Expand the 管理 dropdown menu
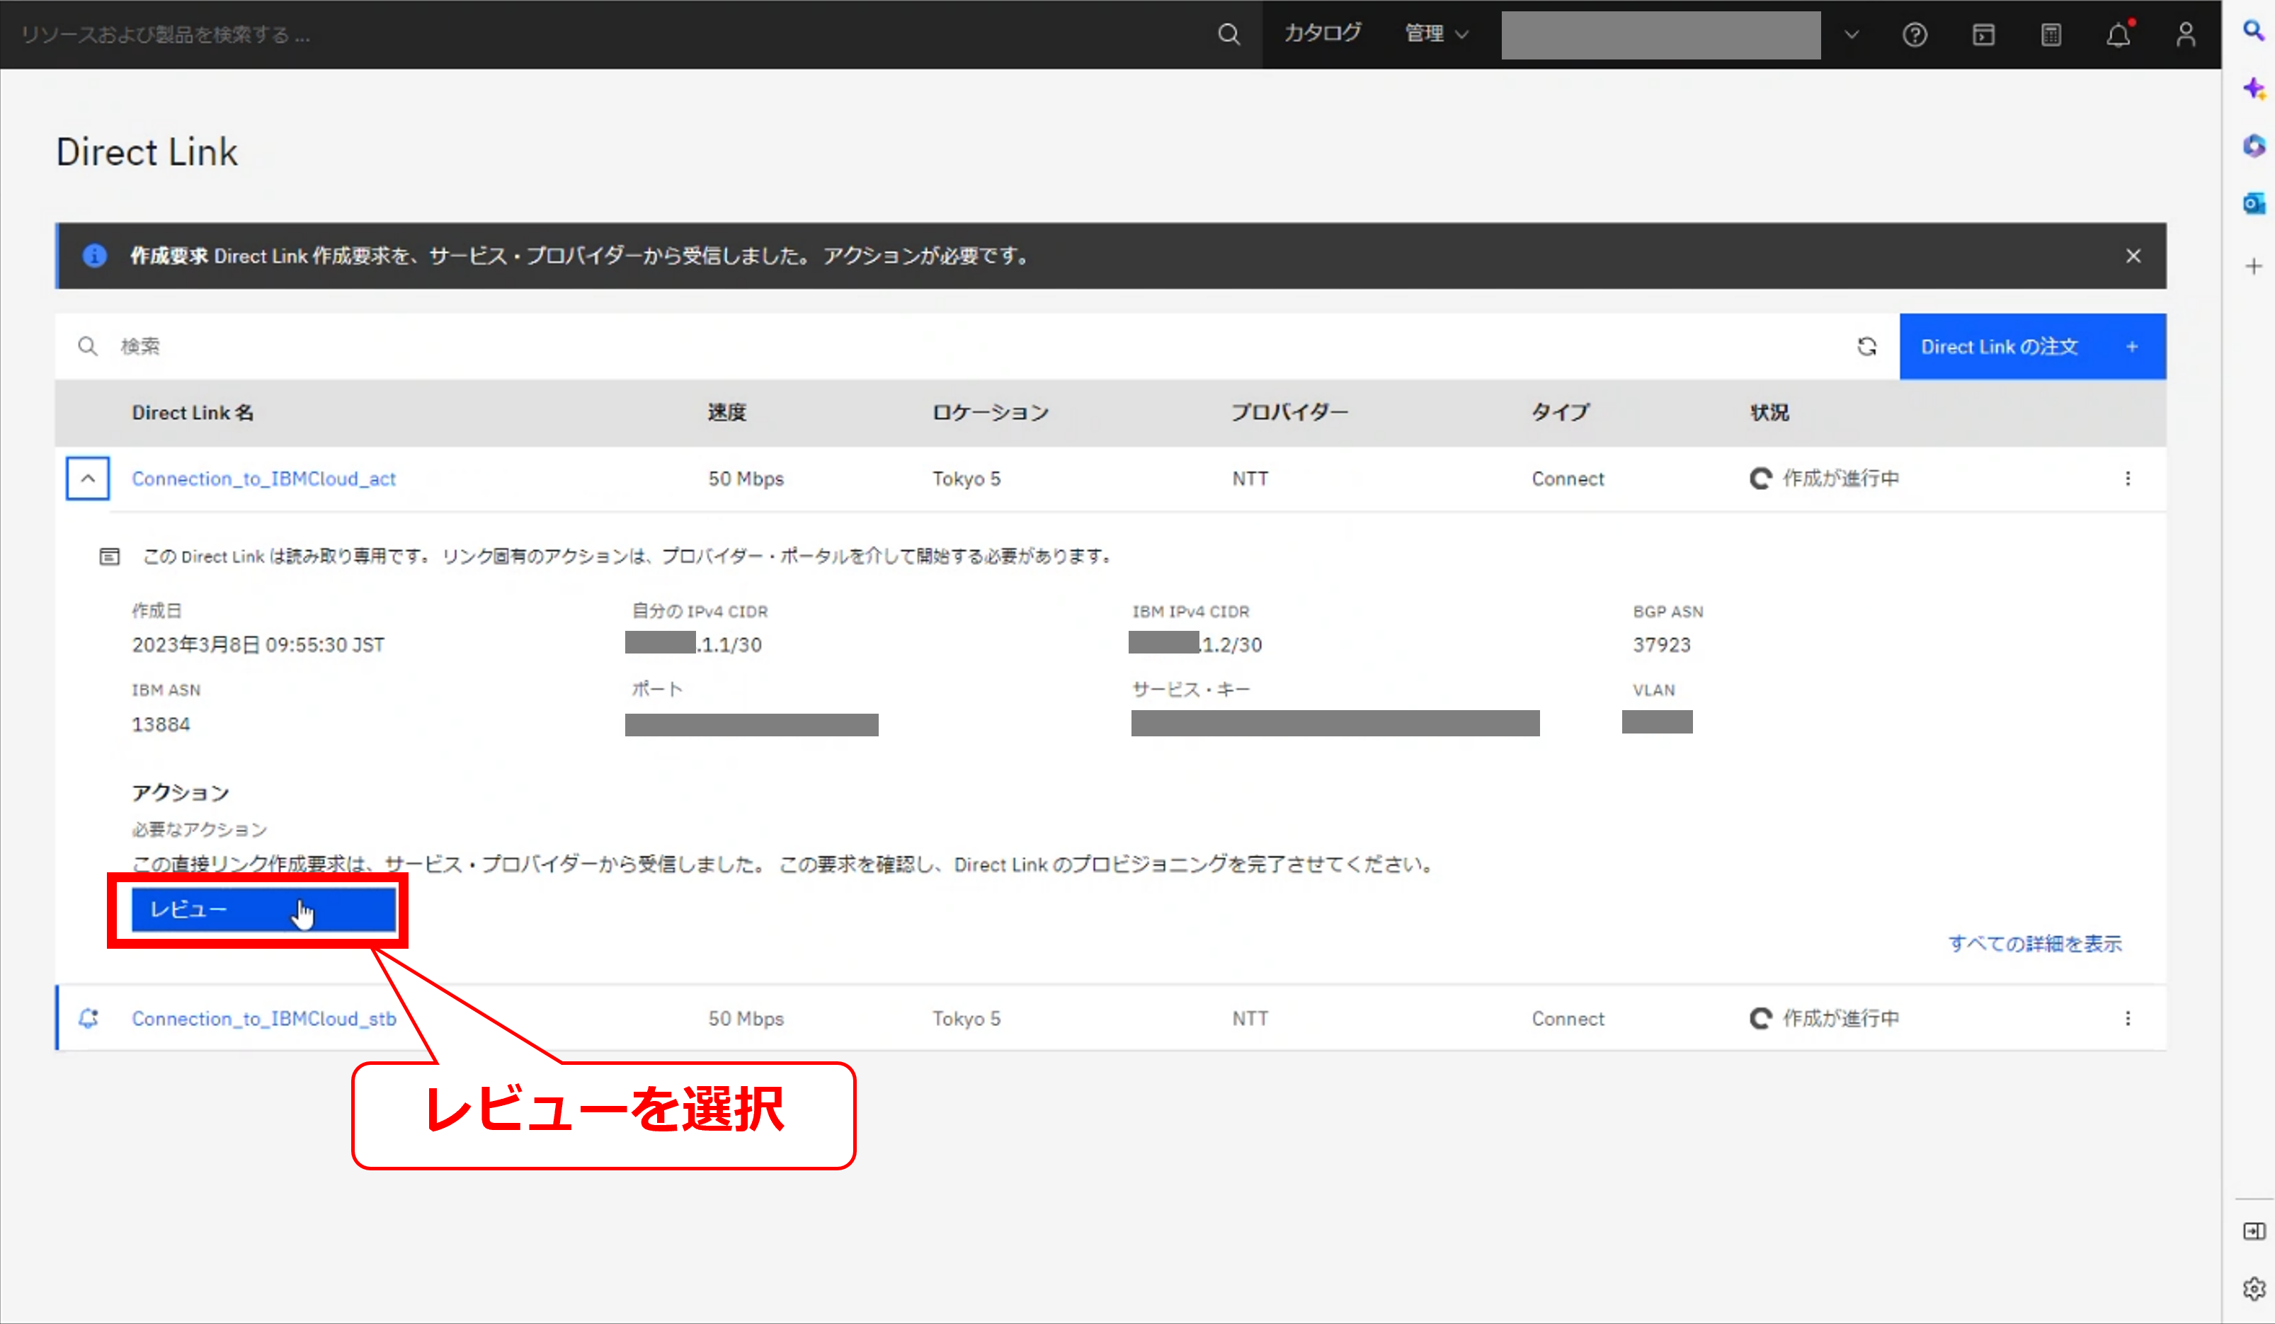 tap(1437, 34)
